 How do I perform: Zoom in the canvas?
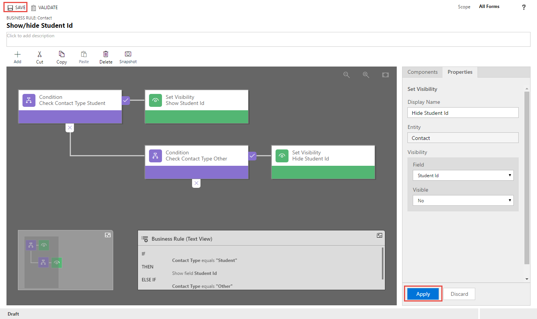(366, 75)
